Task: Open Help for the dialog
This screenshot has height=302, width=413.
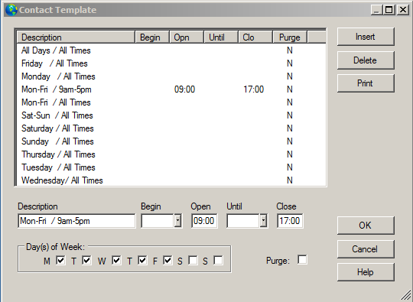Action: click(x=366, y=272)
